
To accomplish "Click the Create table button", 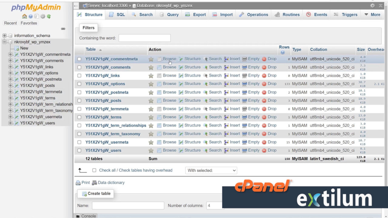I will pyautogui.click(x=95, y=193).
